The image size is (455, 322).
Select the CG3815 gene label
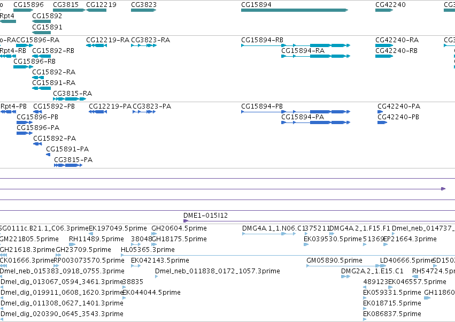tap(66, 5)
